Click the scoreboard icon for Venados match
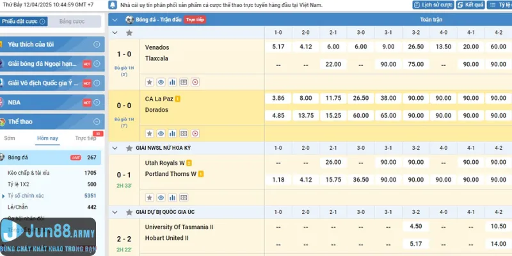The width and height of the screenshot is (512, 256). pos(184,82)
